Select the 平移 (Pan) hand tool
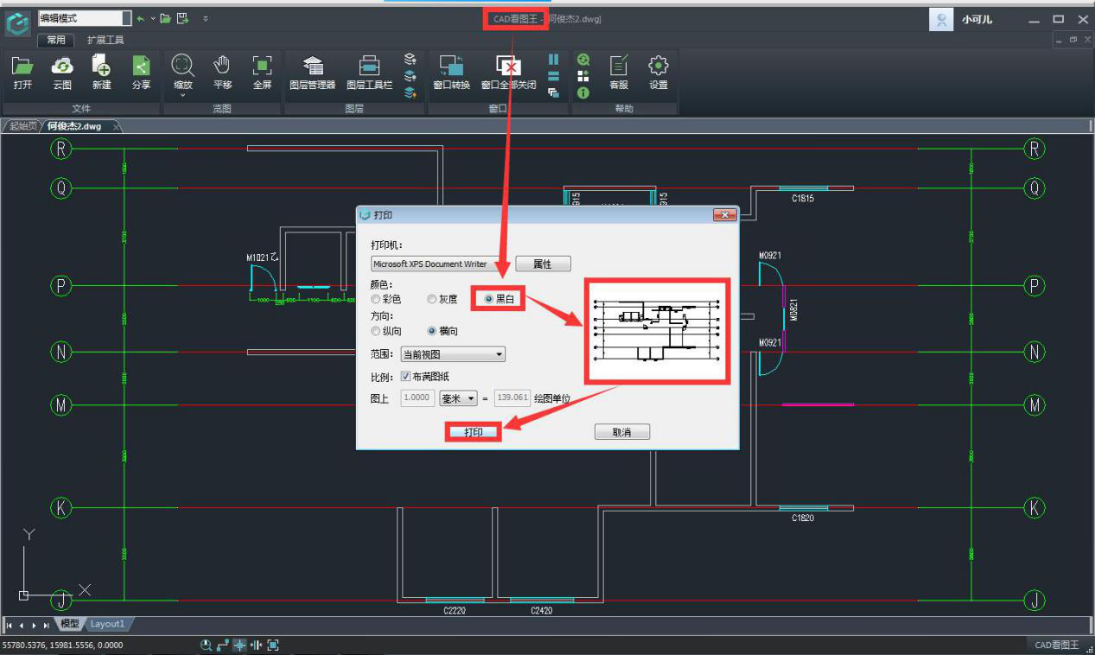 (x=222, y=67)
